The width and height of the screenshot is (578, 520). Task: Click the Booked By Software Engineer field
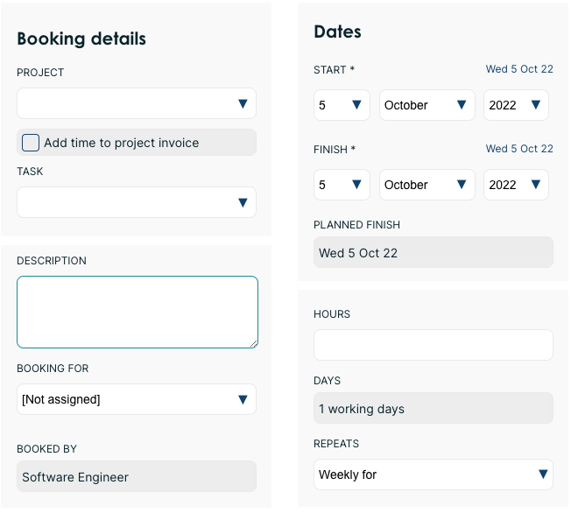pos(136,477)
